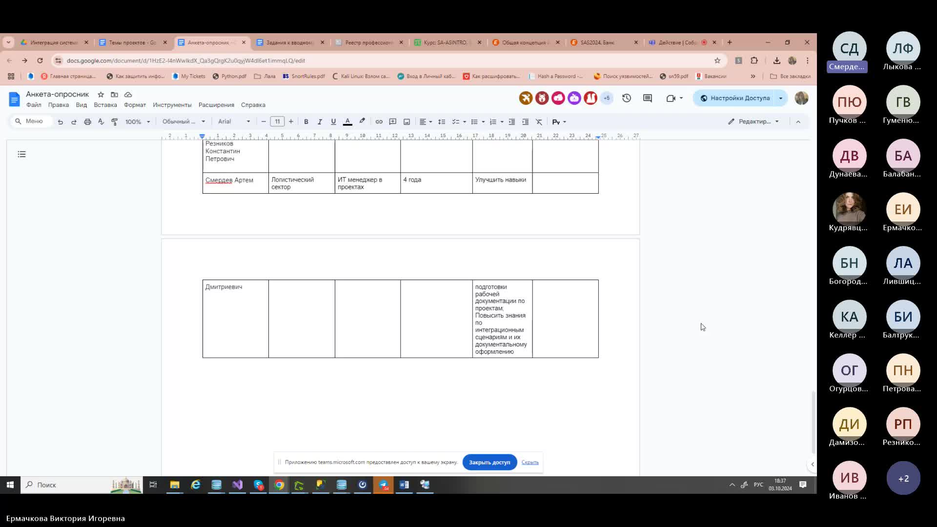
Task: Click the Increase indent icon
Action: click(x=526, y=122)
